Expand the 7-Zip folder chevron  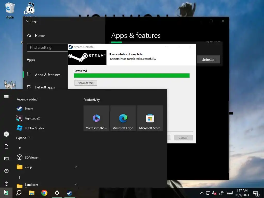click(76, 167)
